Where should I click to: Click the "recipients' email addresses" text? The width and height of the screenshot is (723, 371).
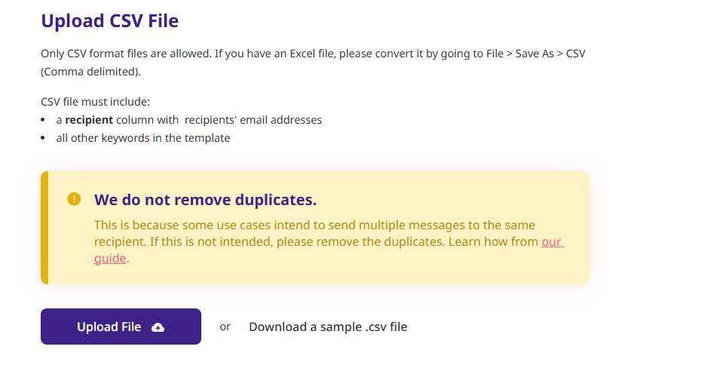click(253, 119)
